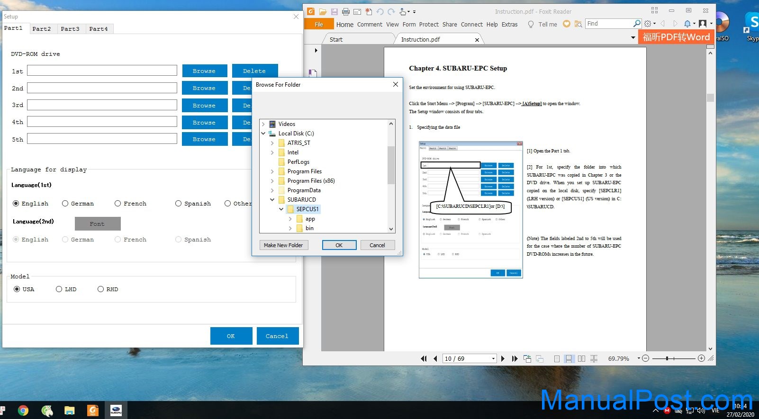Image resolution: width=759 pixels, height=419 pixels.
Task: Select Continuous page view mode icon
Action: pyautogui.click(x=569, y=358)
